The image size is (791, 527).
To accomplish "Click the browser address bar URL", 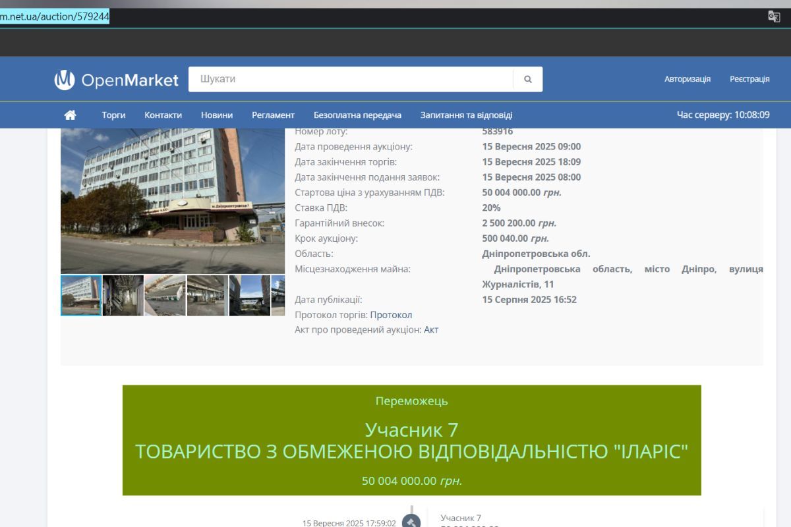I will 55,17.
